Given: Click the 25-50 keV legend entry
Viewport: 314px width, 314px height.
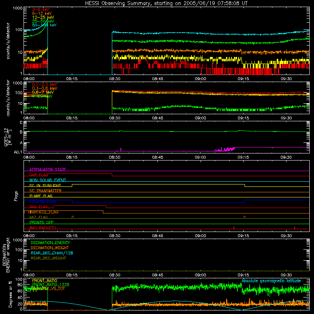Looking at the screenshot, I should point(43,21).
